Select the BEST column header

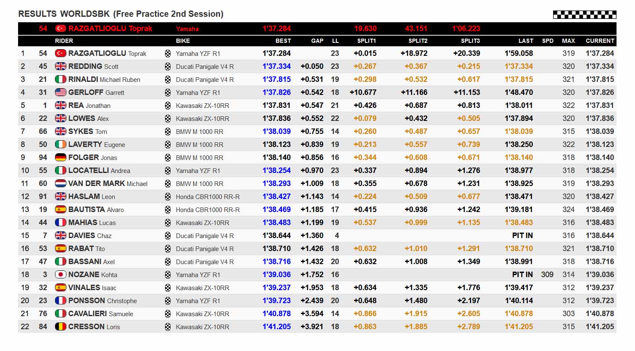coord(283,41)
